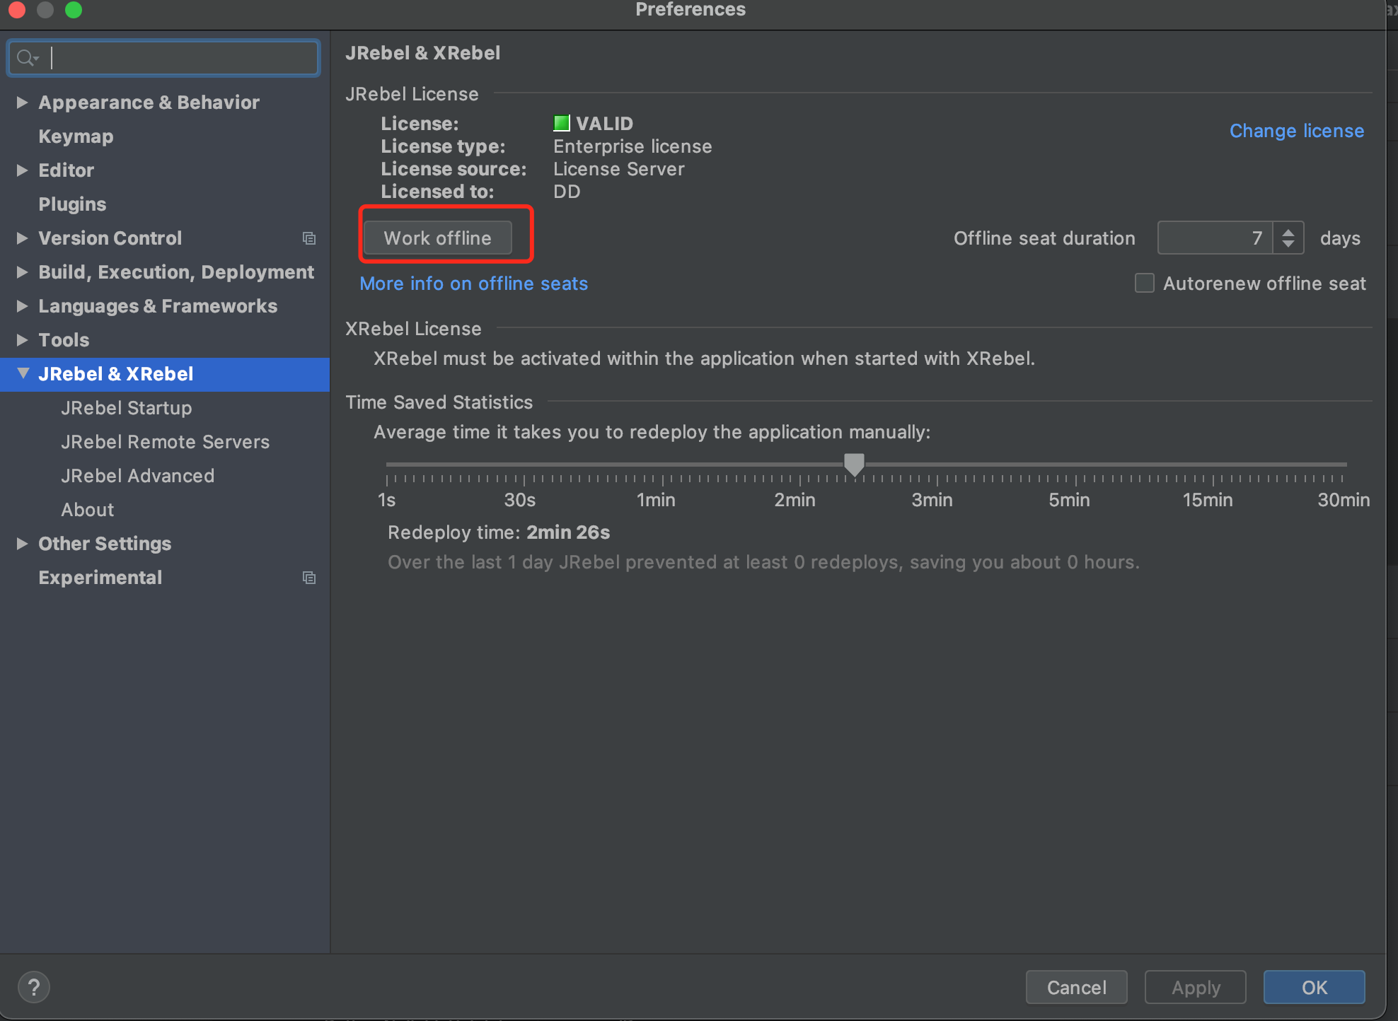
Task: Click the Apply button
Action: pyautogui.click(x=1196, y=987)
